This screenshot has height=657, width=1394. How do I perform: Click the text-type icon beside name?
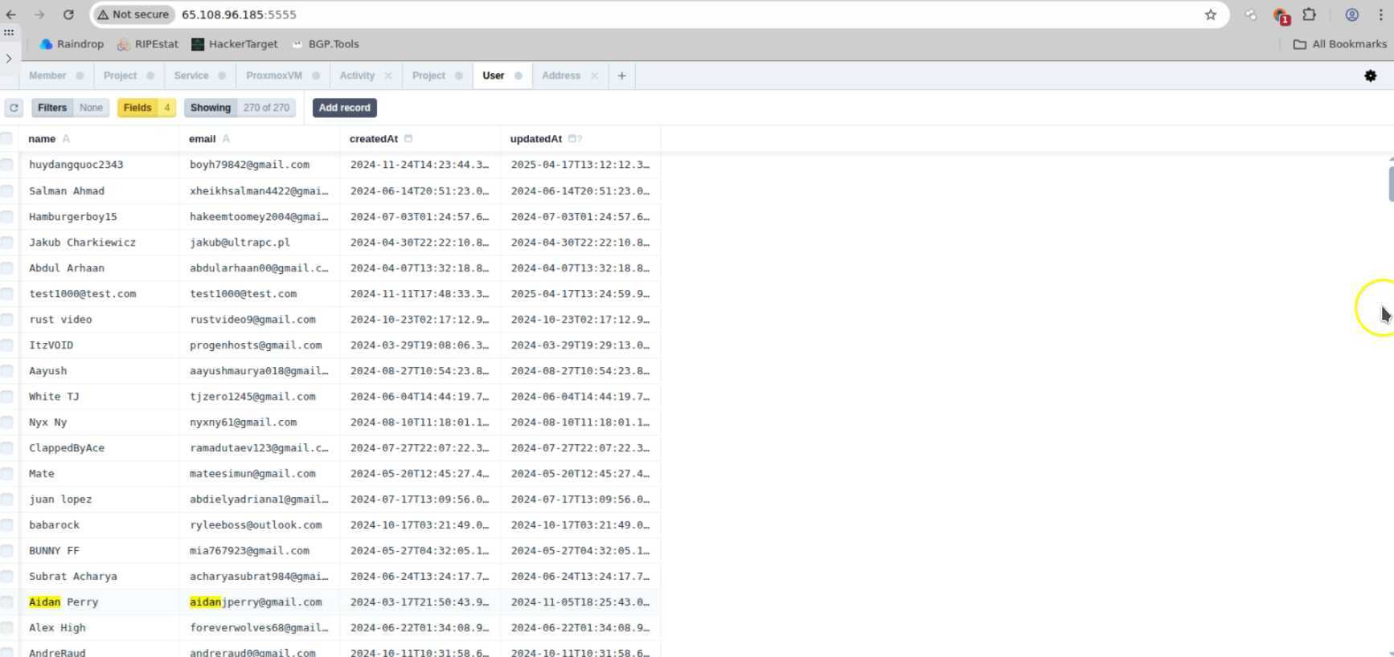[x=66, y=139]
